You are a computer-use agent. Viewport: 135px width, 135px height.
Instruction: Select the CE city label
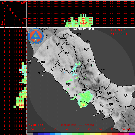(x=102, y=105)
